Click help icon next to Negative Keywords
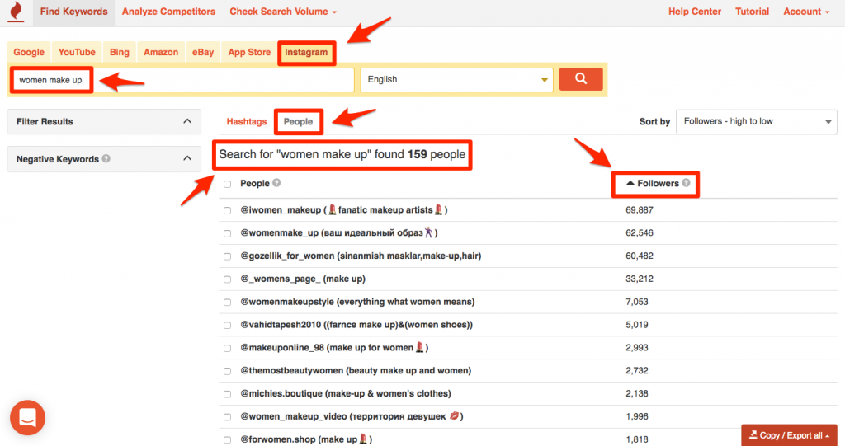Viewport: 845px width, 446px height. pyautogui.click(x=106, y=158)
